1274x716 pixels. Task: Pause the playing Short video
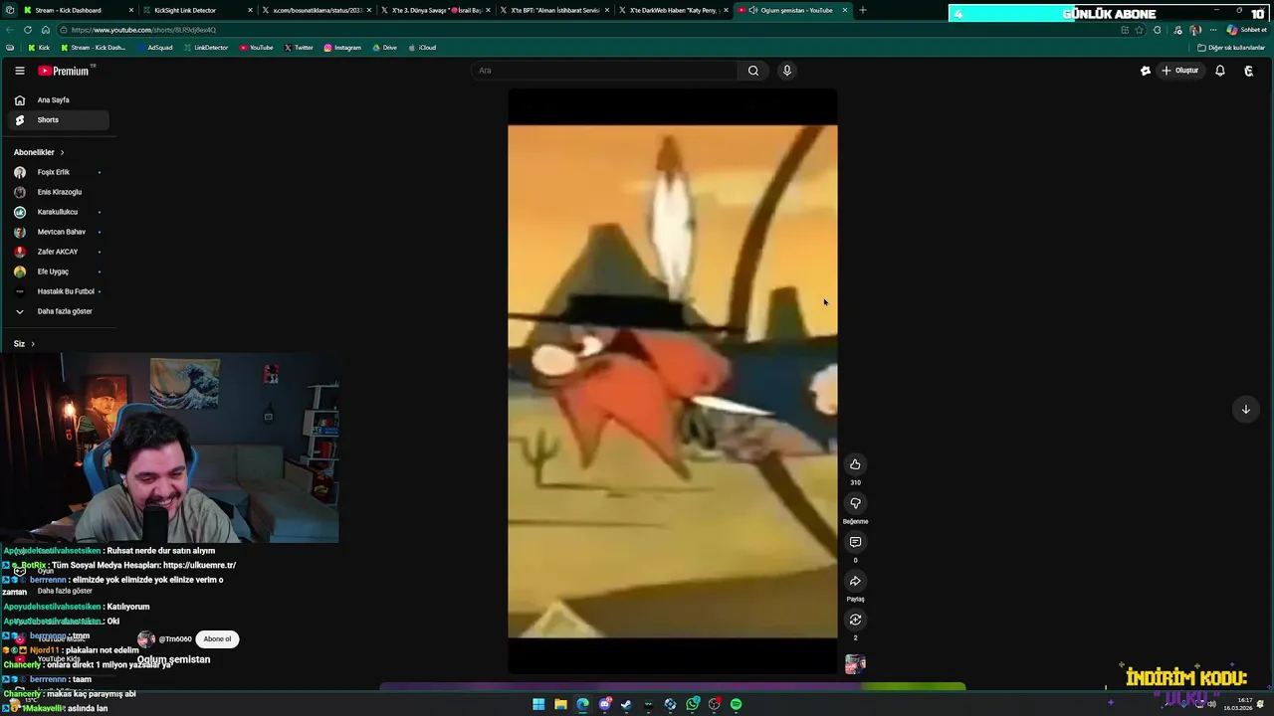pos(672,381)
